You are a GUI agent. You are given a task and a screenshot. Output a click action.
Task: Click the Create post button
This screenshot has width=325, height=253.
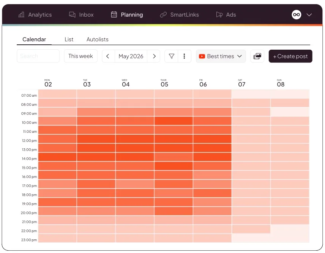point(290,56)
